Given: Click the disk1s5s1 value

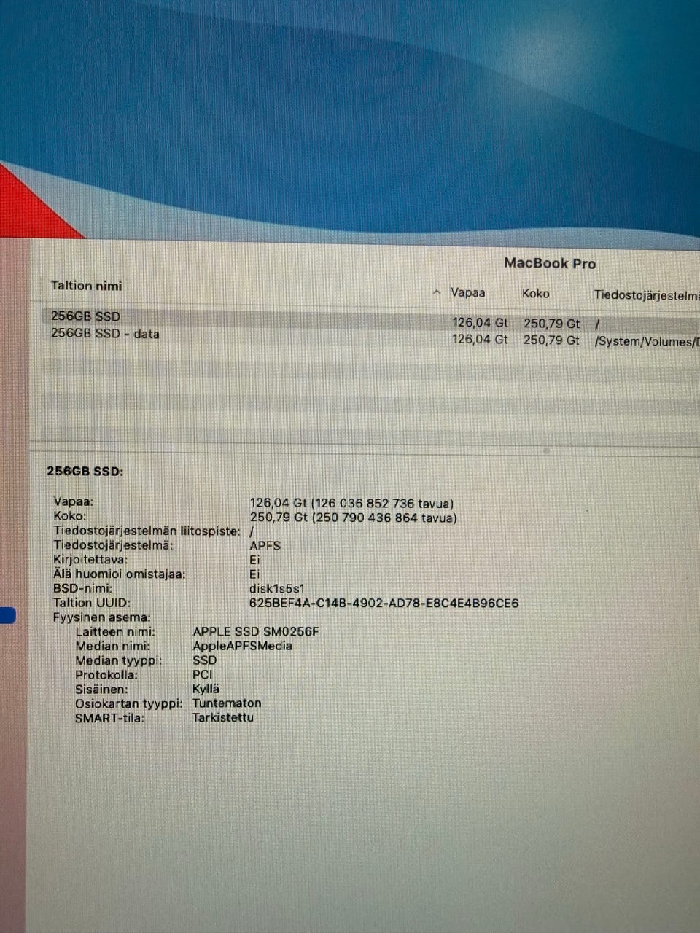Looking at the screenshot, I should (277, 589).
